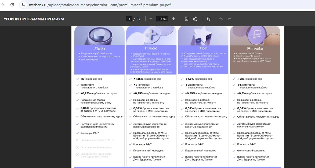
Task: Click the Топ tier heading
Action: [203, 48]
